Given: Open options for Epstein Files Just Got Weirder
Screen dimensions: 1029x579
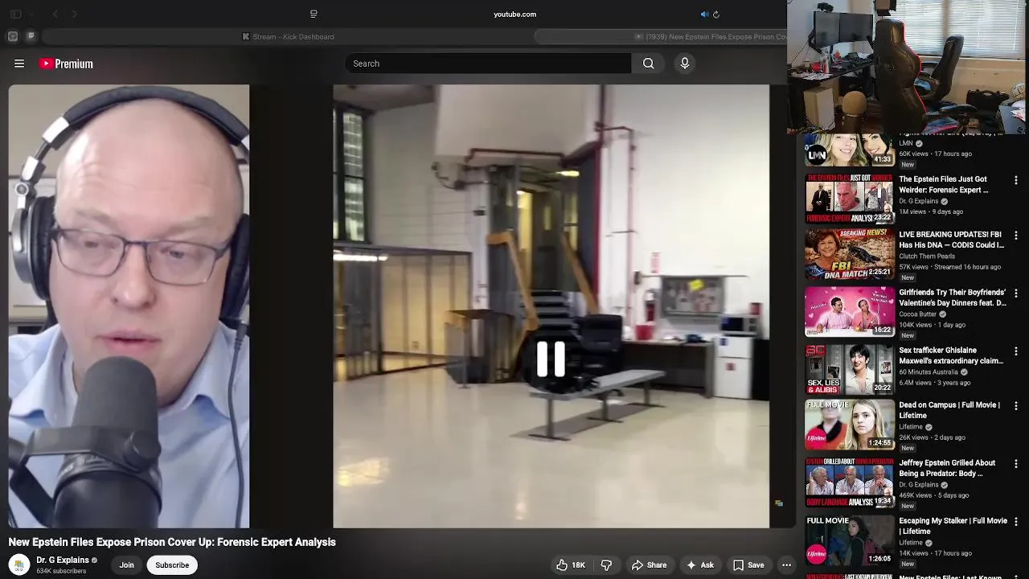Looking at the screenshot, I should coord(1016,181).
